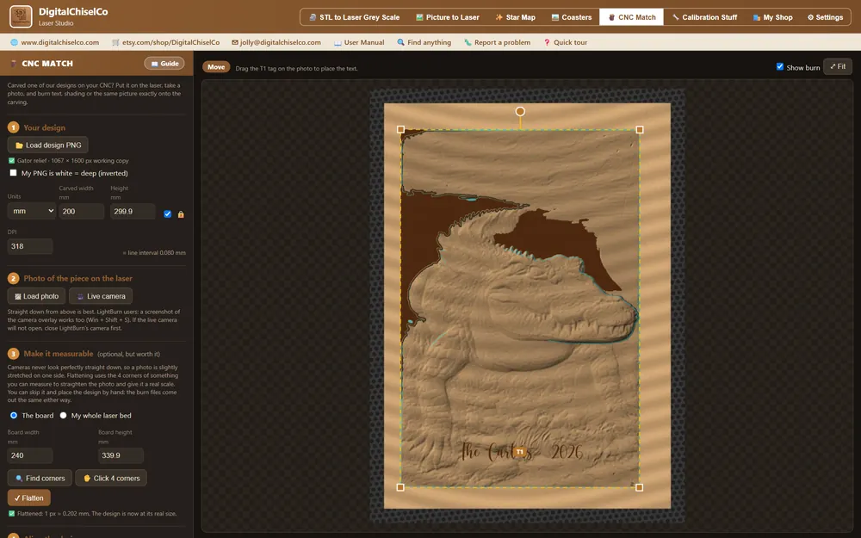This screenshot has width=861, height=538.
Task: Open the Calibration Stuff tab
Action: (704, 17)
